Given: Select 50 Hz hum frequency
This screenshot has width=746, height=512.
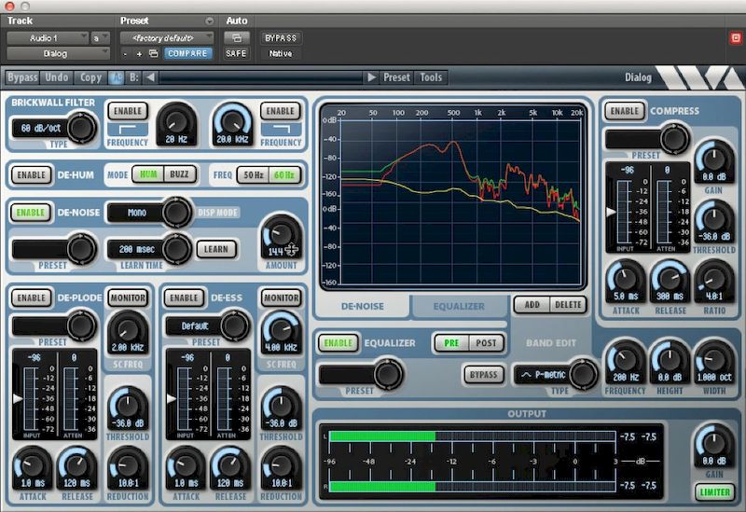Looking at the screenshot, I should pyautogui.click(x=252, y=174).
